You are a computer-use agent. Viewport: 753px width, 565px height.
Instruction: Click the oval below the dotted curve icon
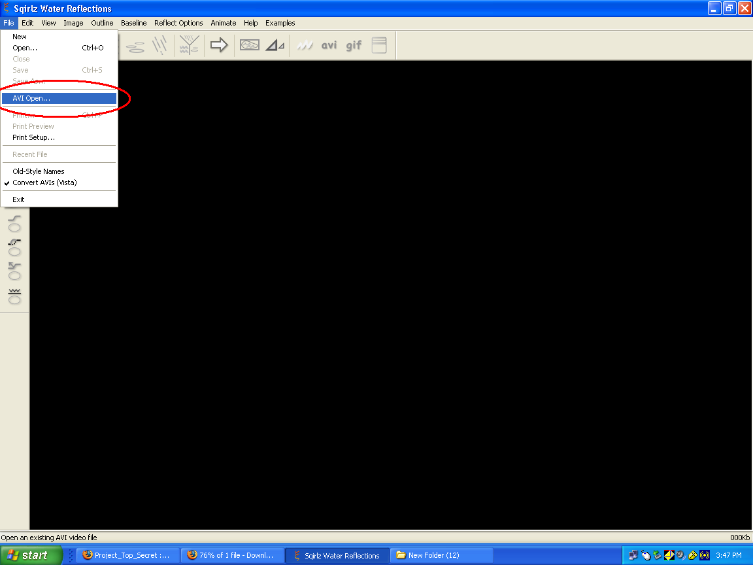(14, 251)
